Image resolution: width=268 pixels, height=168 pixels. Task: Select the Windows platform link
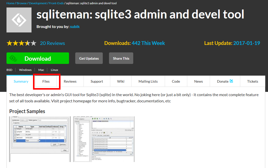[25, 70]
